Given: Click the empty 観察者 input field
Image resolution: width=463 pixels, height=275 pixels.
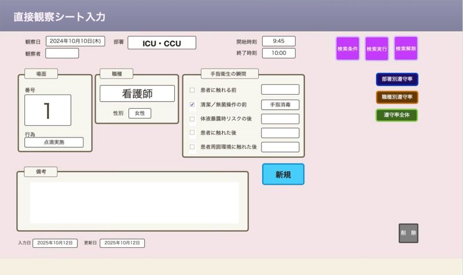Looking at the screenshot, I should (x=62, y=53).
